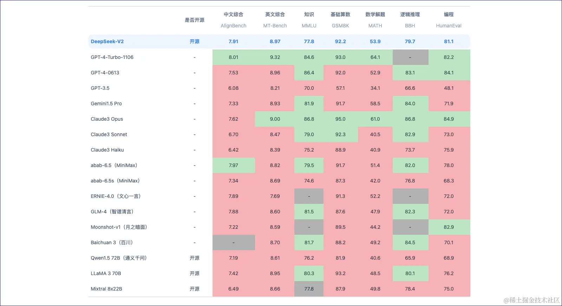The width and height of the screenshot is (562, 306).
Task: Click ERNIE-4.0 MT-Bench cell 7.69
Action: 275,196
